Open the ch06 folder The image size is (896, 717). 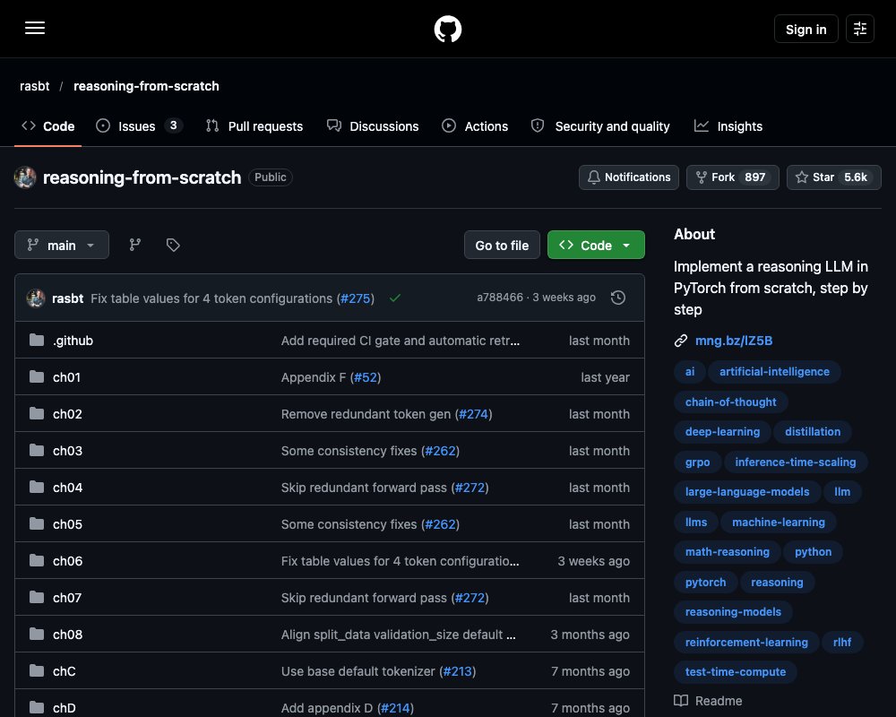click(67, 561)
